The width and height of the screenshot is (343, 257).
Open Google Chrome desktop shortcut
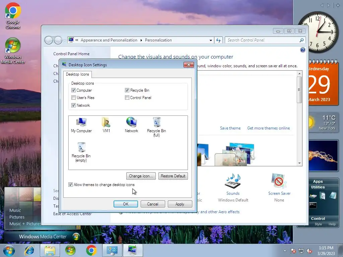click(13, 16)
